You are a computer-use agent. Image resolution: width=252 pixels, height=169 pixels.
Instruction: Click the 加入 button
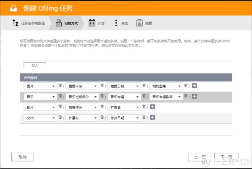(35, 65)
